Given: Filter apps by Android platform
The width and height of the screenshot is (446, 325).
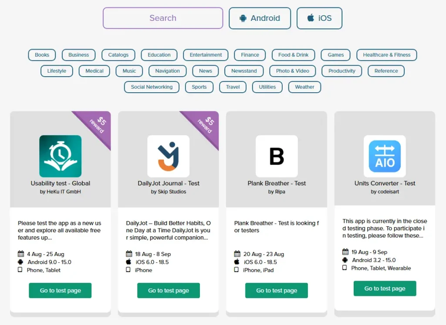Looking at the screenshot, I should pyautogui.click(x=260, y=18).
